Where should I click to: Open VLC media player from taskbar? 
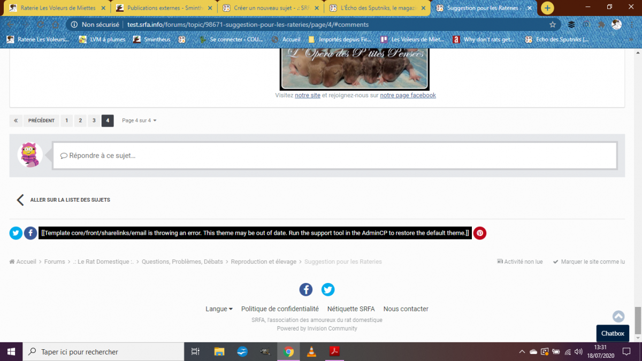pos(311,351)
